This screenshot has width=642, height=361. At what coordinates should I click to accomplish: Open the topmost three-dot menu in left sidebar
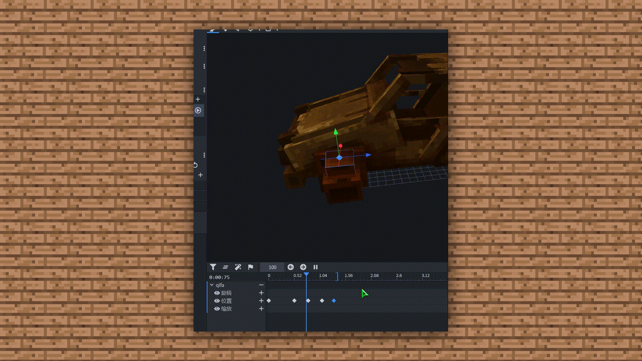[x=204, y=49]
